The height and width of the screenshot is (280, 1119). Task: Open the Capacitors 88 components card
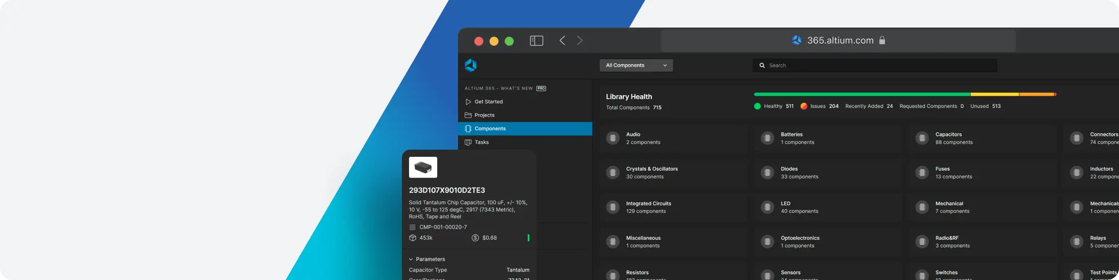982,138
